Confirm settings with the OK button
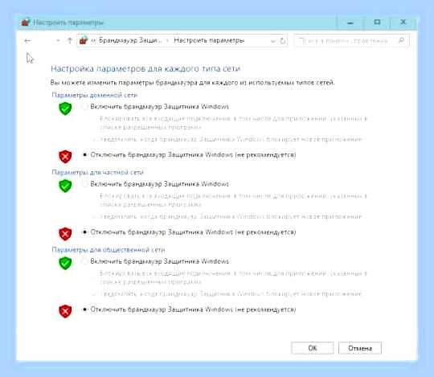 [x=313, y=348]
